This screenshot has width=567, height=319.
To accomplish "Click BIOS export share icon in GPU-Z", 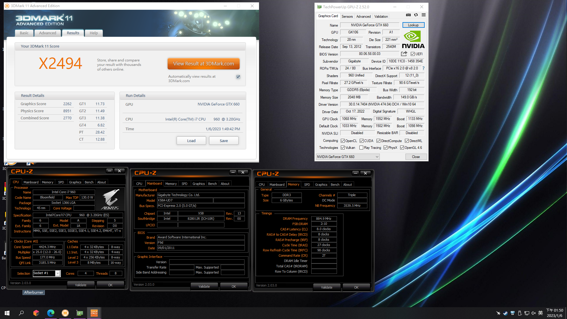I will point(404,54).
